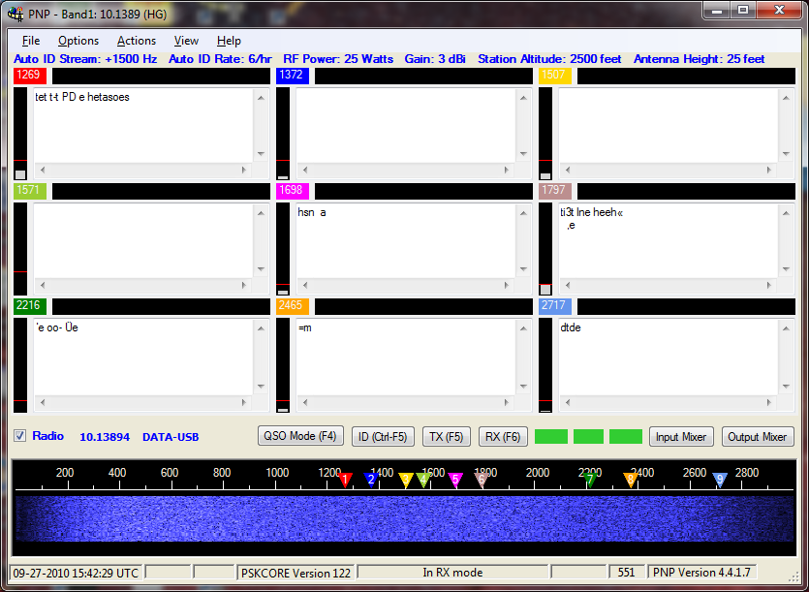Click the PSKCORE Version 122 status field

(296, 573)
